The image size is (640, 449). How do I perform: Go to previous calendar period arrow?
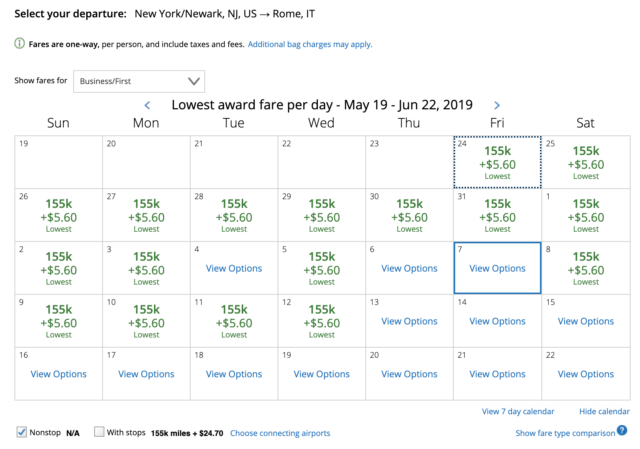147,105
